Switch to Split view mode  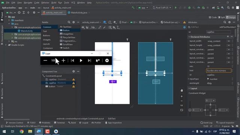point(221,17)
